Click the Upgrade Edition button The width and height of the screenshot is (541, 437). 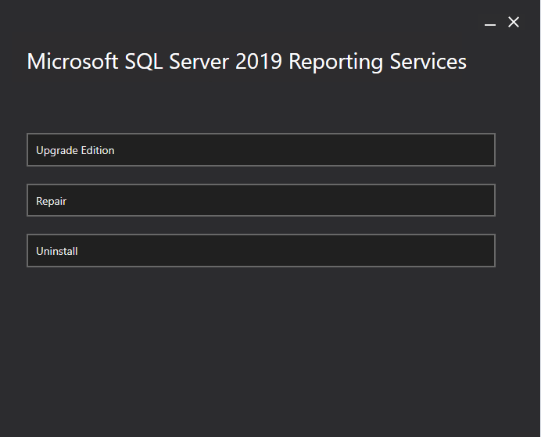click(260, 150)
